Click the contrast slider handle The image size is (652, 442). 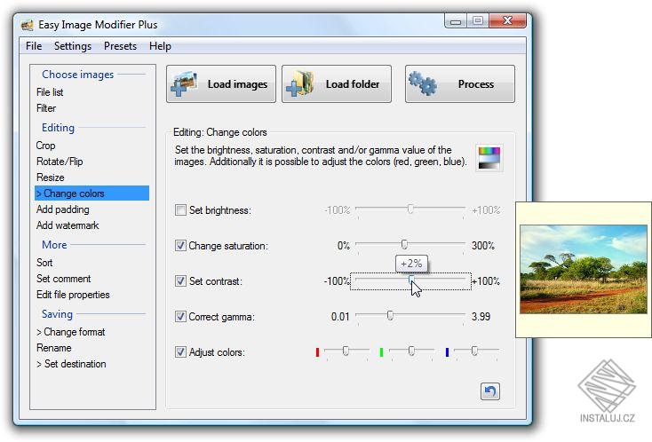click(411, 280)
